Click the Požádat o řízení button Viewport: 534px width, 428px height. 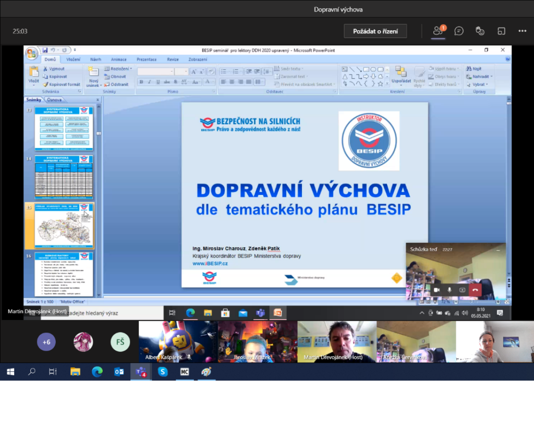(x=375, y=31)
